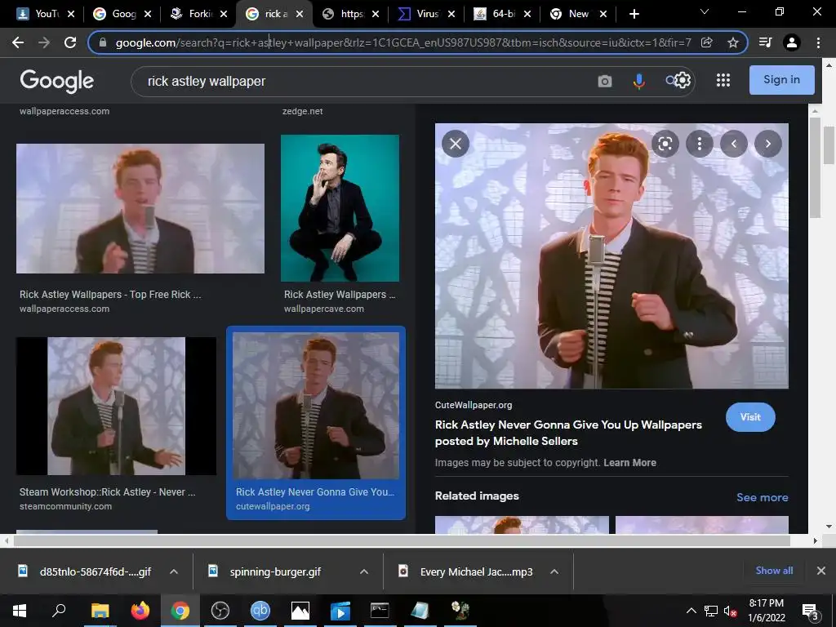The image size is (836, 627).
Task: Visit the CuteWallpaper.org page
Action: pos(750,417)
